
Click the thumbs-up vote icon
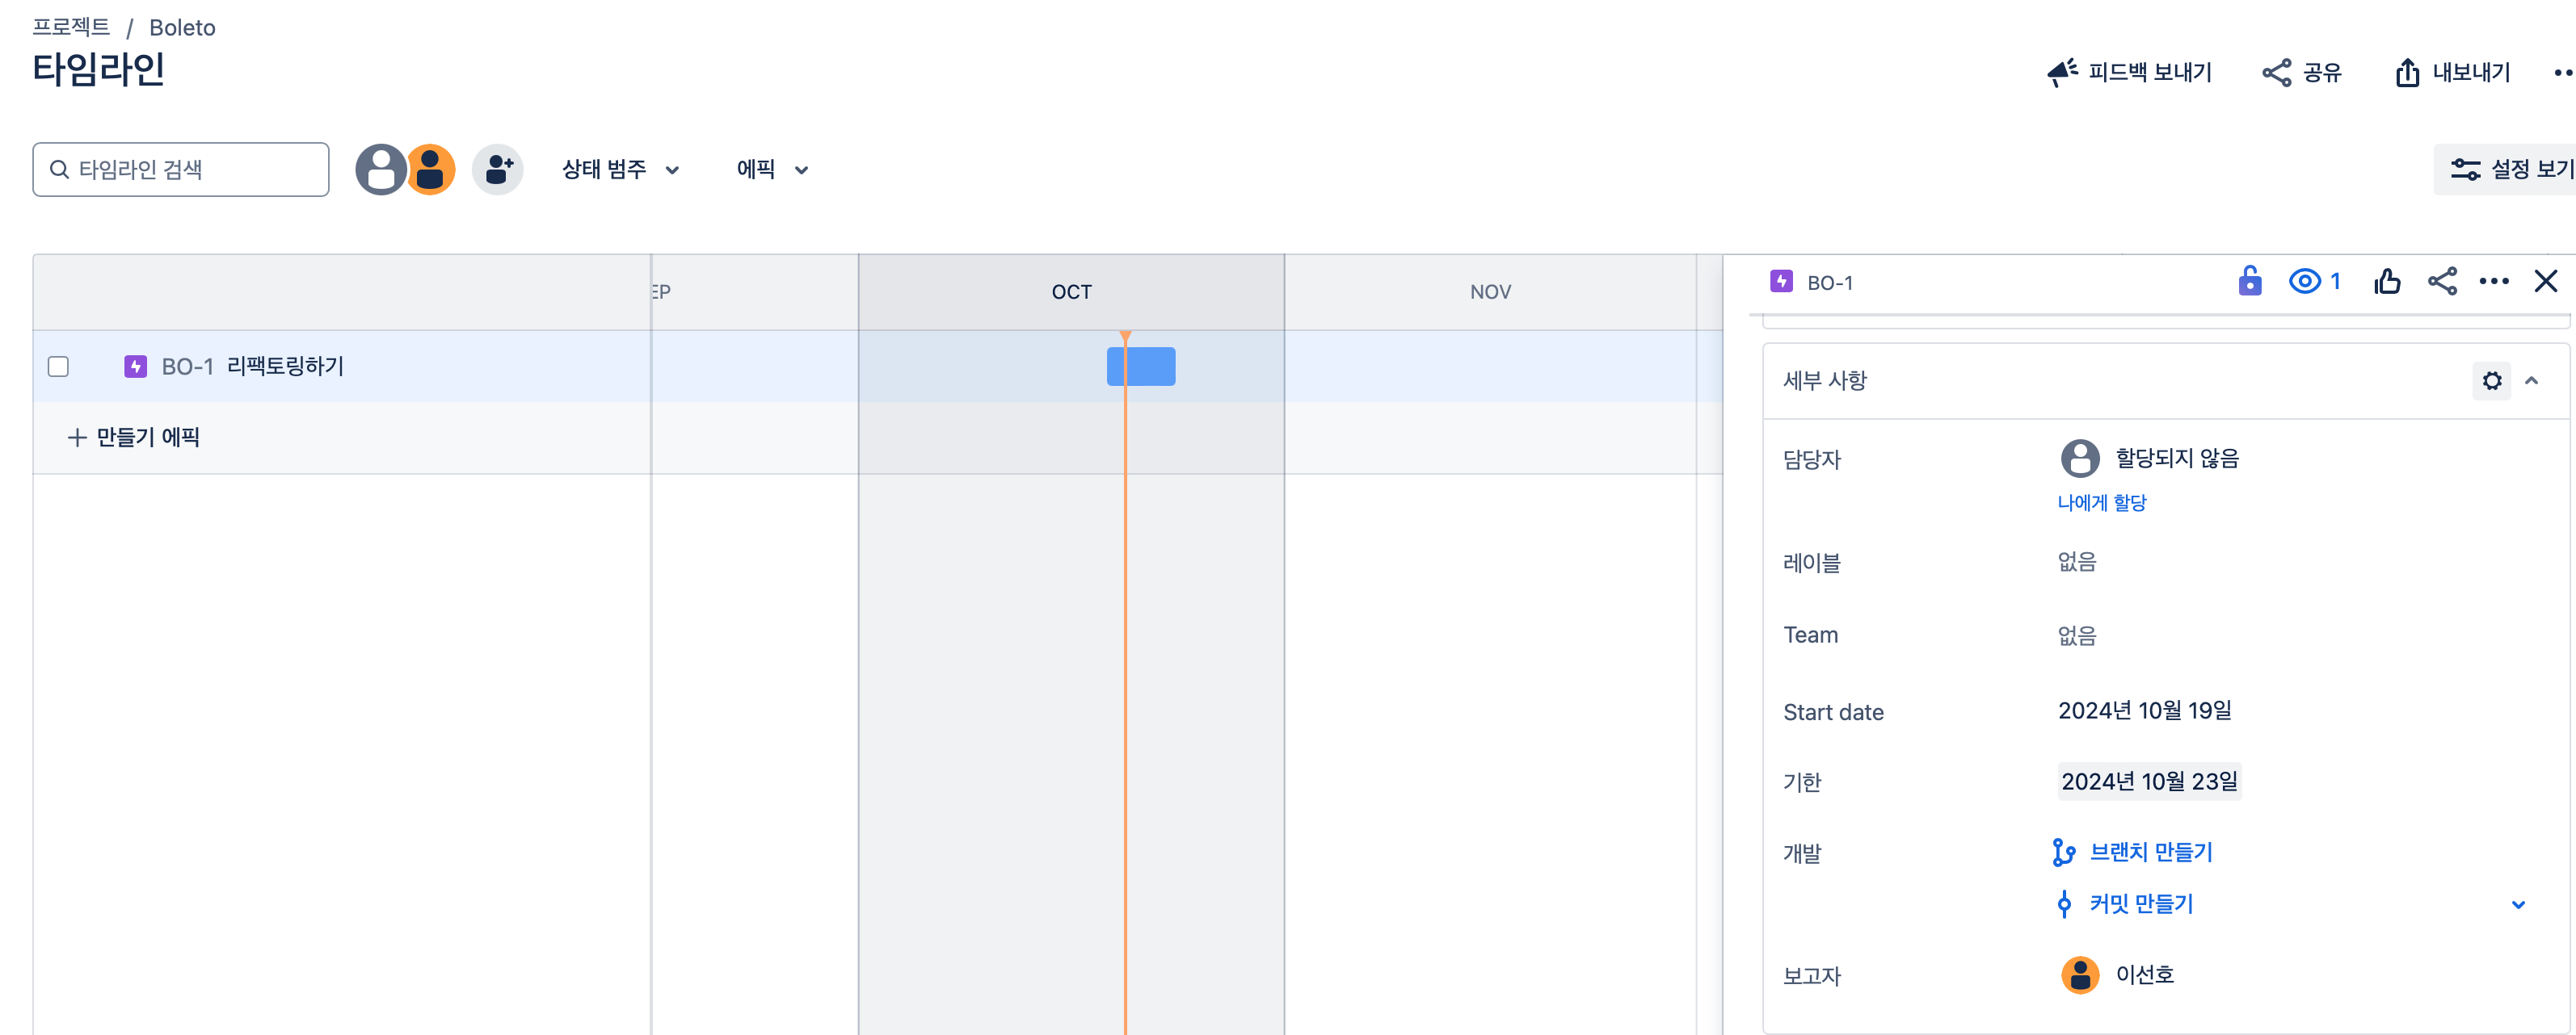click(x=2387, y=282)
